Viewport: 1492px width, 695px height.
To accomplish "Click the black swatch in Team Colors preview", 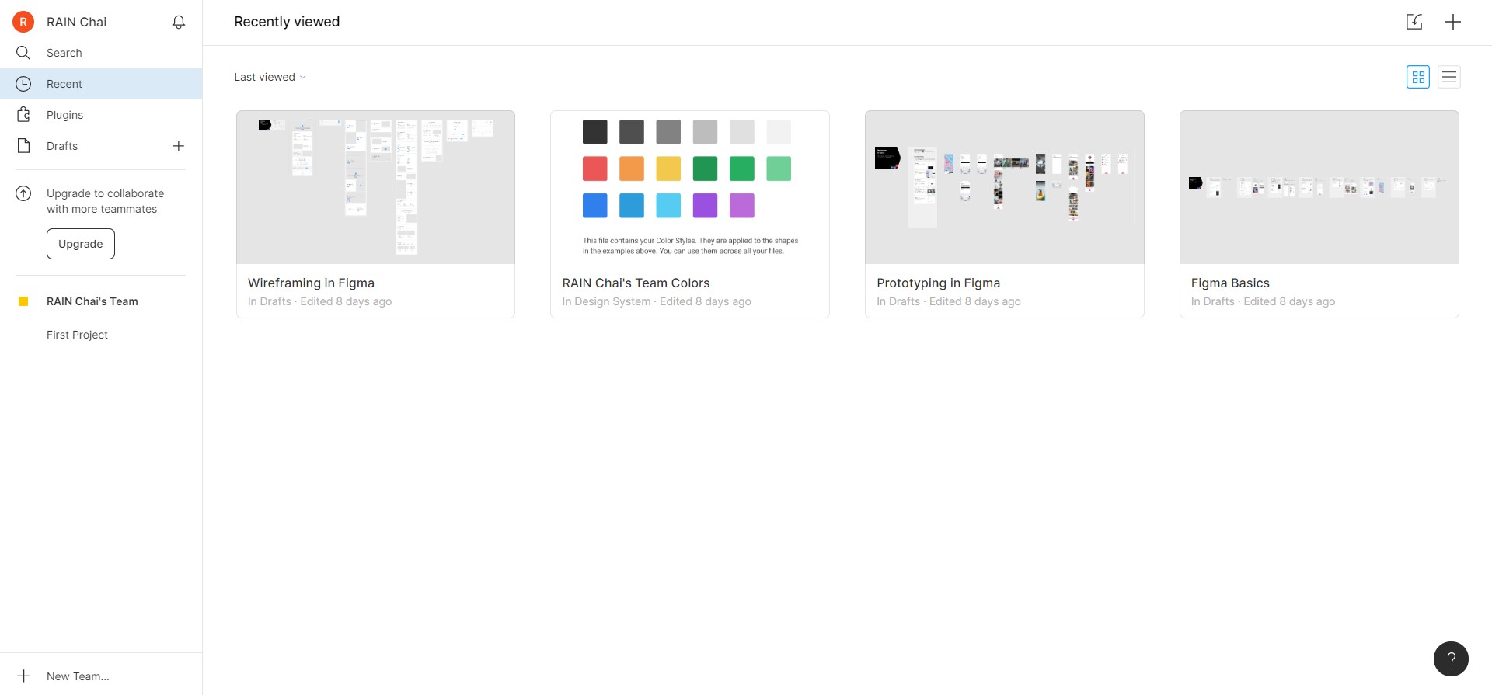I will click(x=594, y=132).
